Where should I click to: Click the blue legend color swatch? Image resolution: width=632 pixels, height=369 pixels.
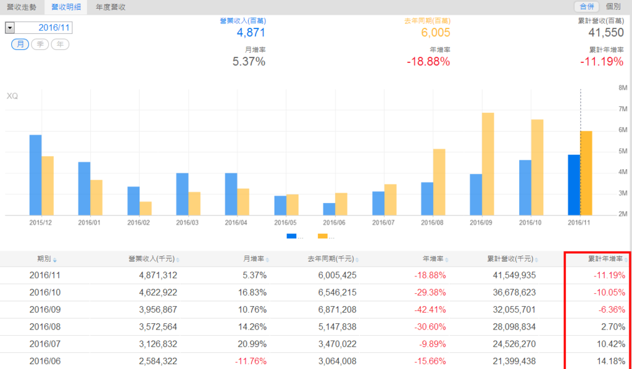[291, 236]
